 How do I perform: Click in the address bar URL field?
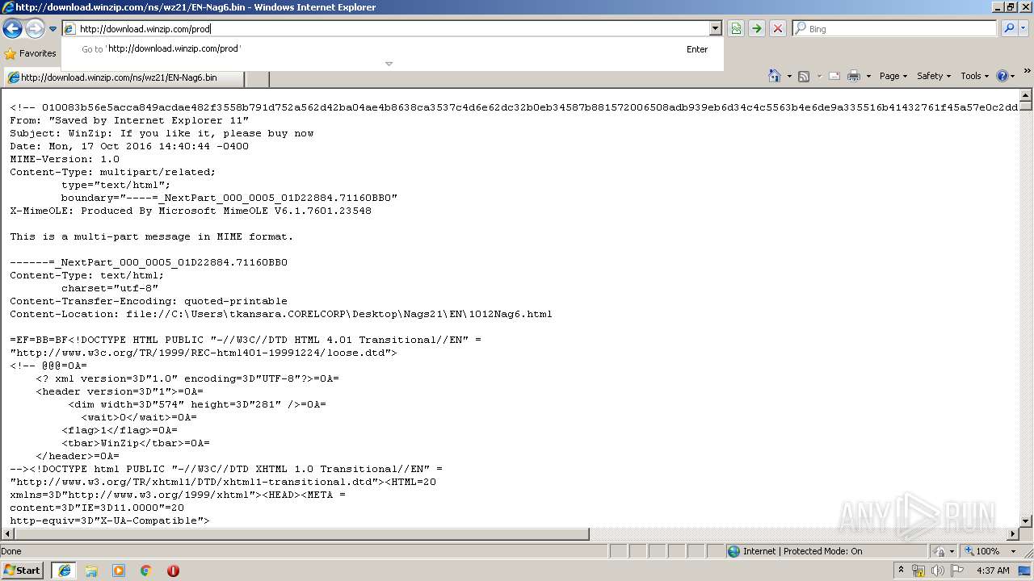392,29
